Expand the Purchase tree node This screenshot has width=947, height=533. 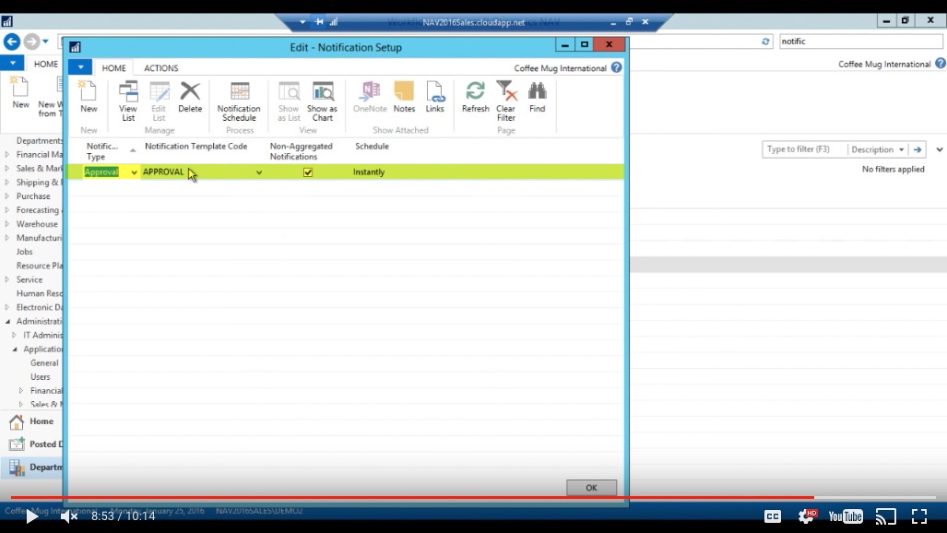pos(7,196)
